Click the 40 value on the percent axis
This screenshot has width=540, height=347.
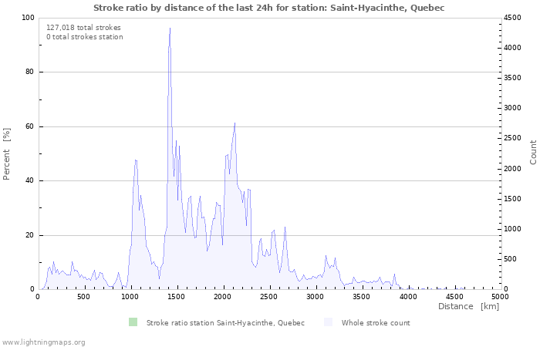click(x=29, y=180)
